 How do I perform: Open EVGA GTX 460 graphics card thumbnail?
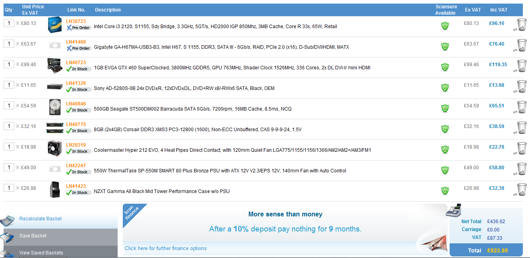[54, 66]
